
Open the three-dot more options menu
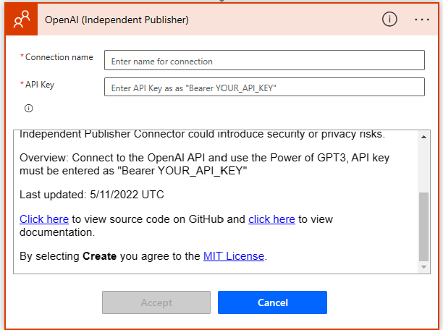(x=422, y=20)
